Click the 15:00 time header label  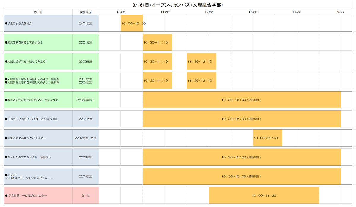[x=339, y=12]
